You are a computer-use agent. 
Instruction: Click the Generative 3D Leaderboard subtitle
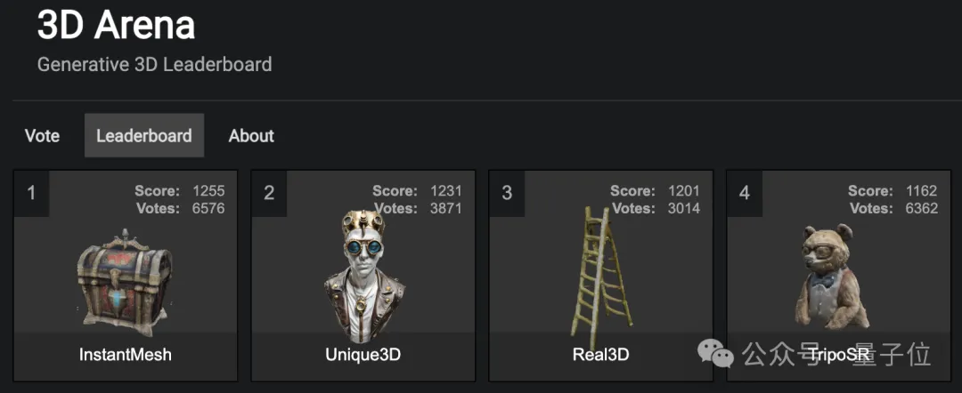155,64
